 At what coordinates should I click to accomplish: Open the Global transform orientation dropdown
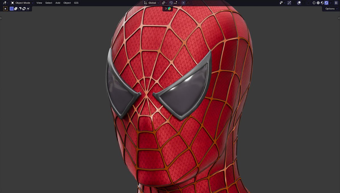point(151,3)
